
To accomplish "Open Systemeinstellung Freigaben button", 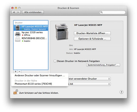I will pyautogui.click(x=103, y=65).
